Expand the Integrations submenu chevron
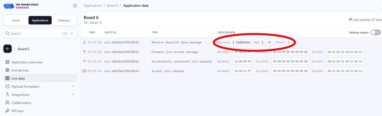Image resolution: width=382 pixels, height=116 pixels. [x=73, y=95]
